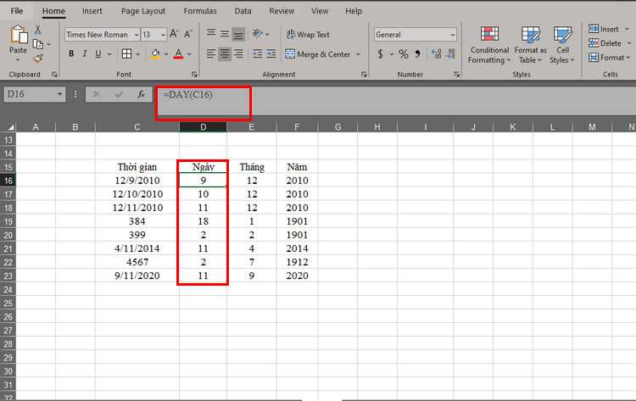Screen dimensions: 636x401
Task: Toggle Italic formatting
Action: [x=85, y=53]
